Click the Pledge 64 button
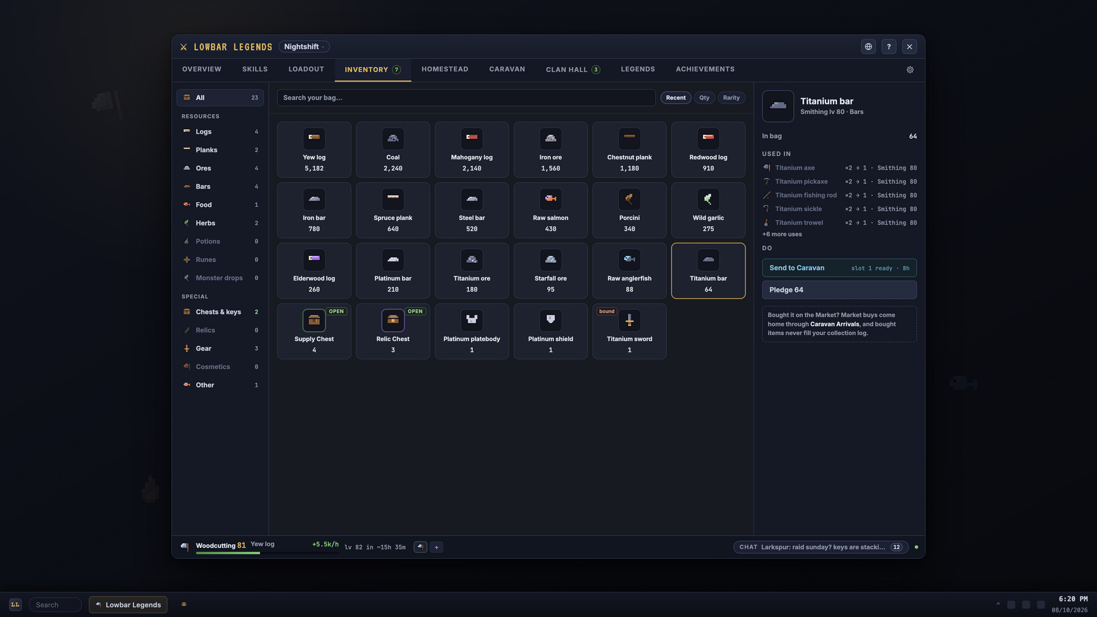 click(x=839, y=290)
